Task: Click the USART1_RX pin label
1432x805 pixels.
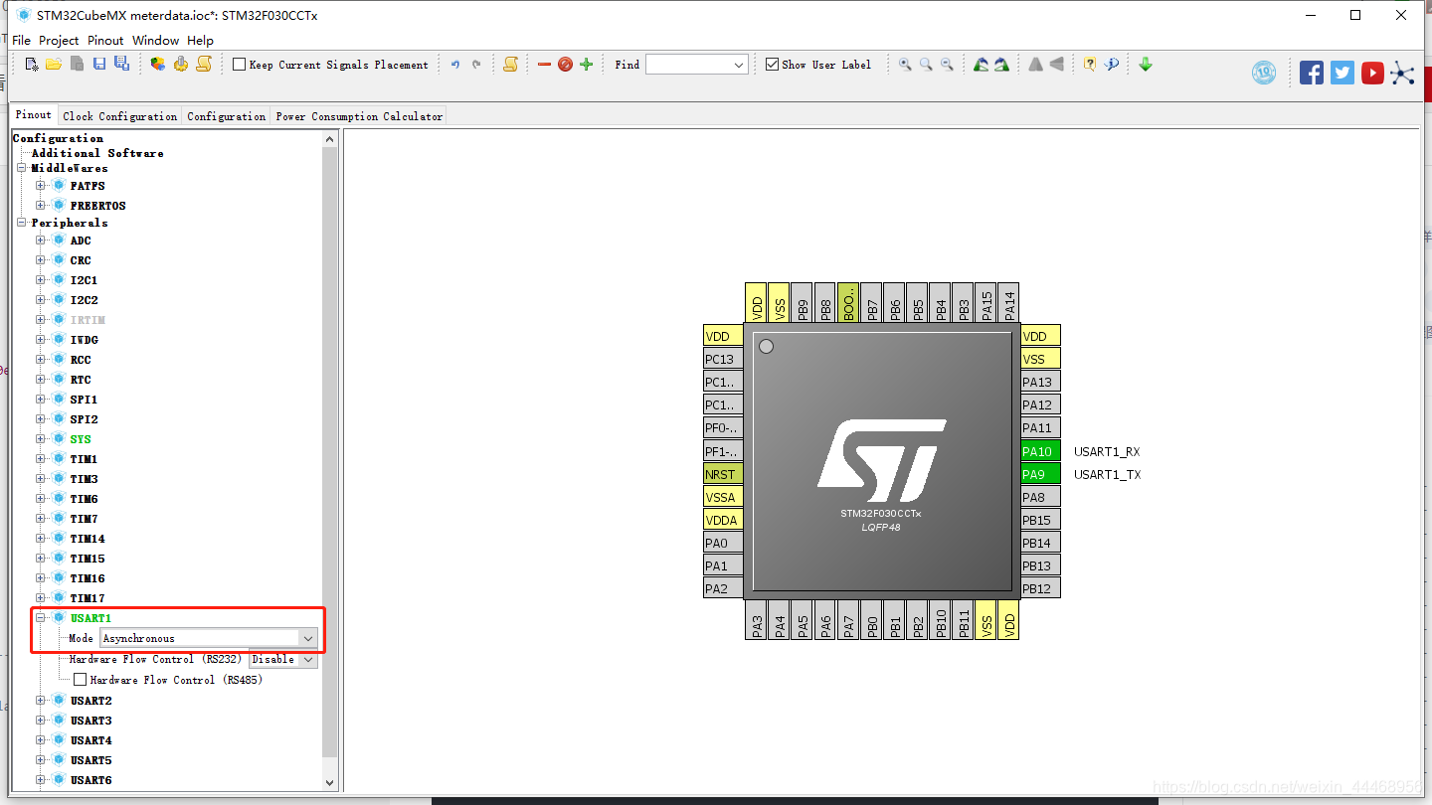Action: (1107, 452)
